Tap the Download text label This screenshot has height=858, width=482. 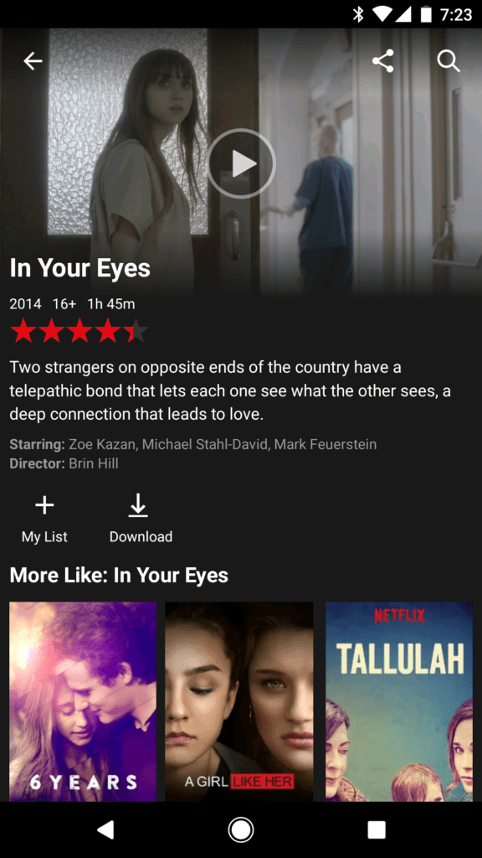pyautogui.click(x=141, y=537)
